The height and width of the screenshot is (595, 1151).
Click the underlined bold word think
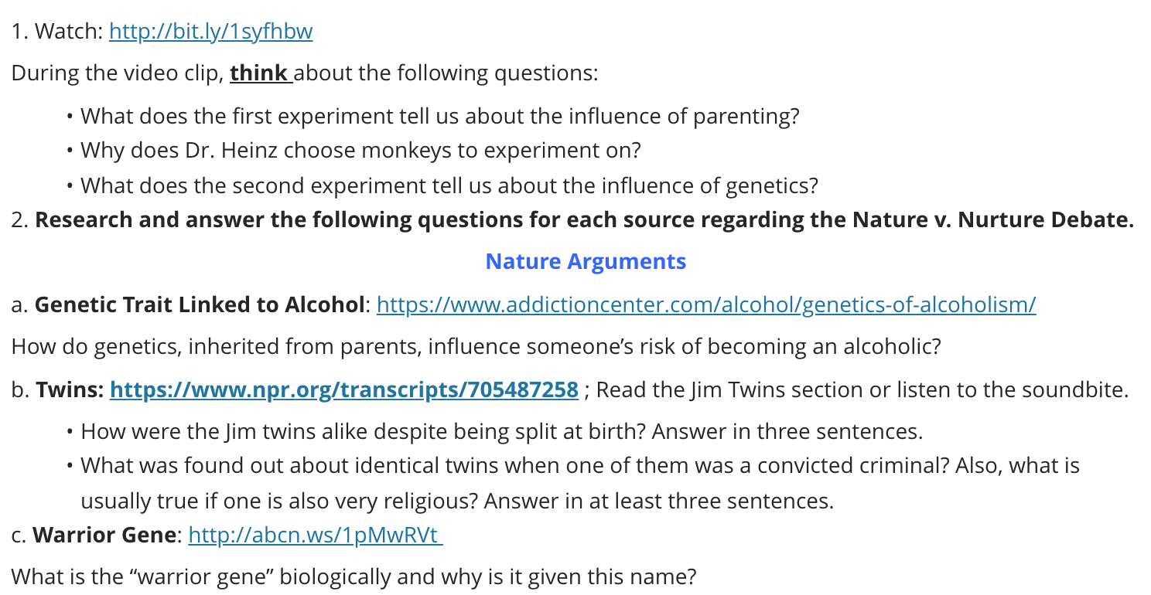[259, 73]
